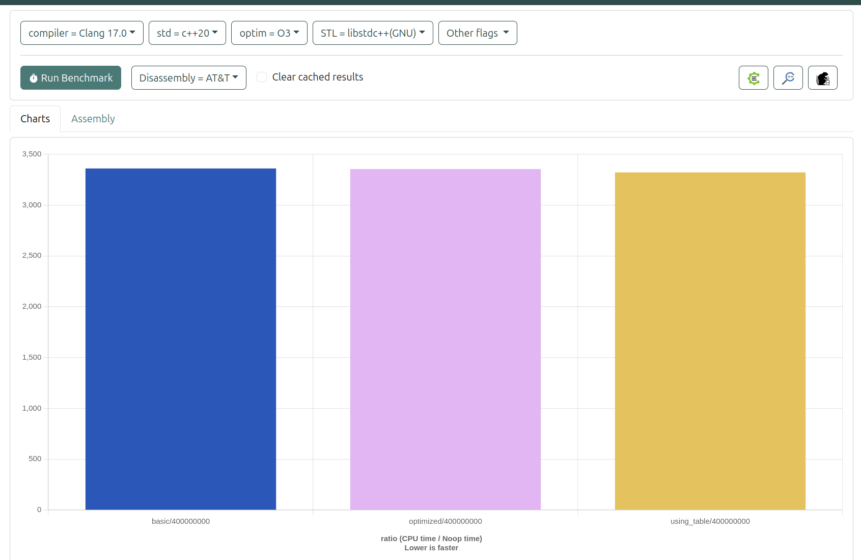
Task: Open Build Bench via beaver icon
Action: 822,78
